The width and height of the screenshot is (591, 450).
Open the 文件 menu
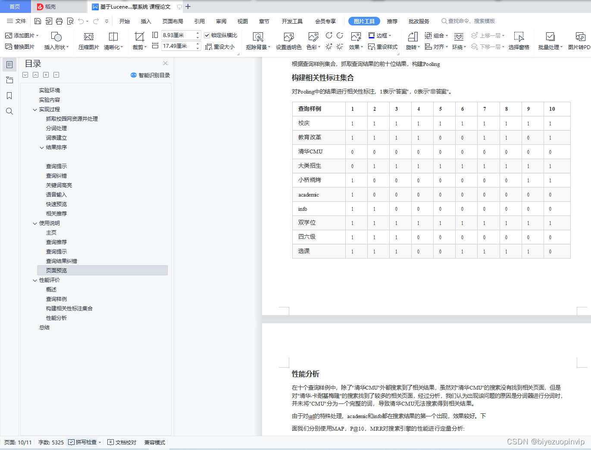pyautogui.click(x=16, y=21)
